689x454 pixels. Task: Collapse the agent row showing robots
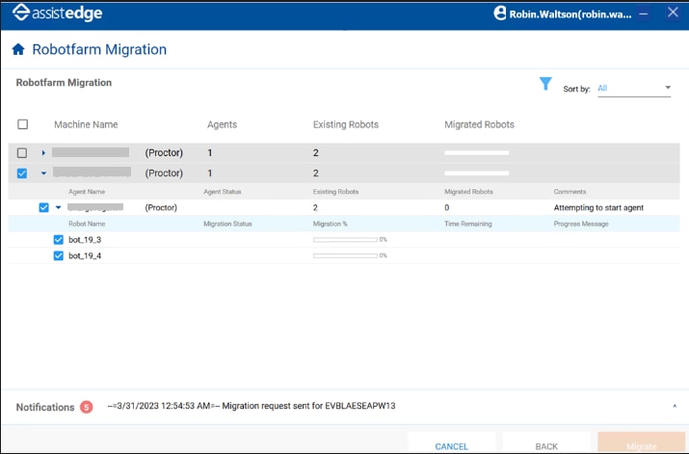58,207
